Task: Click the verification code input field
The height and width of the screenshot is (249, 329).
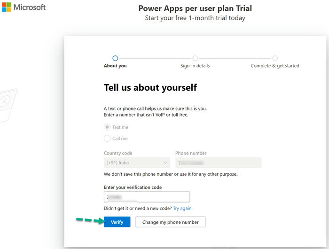Action: click(147, 197)
